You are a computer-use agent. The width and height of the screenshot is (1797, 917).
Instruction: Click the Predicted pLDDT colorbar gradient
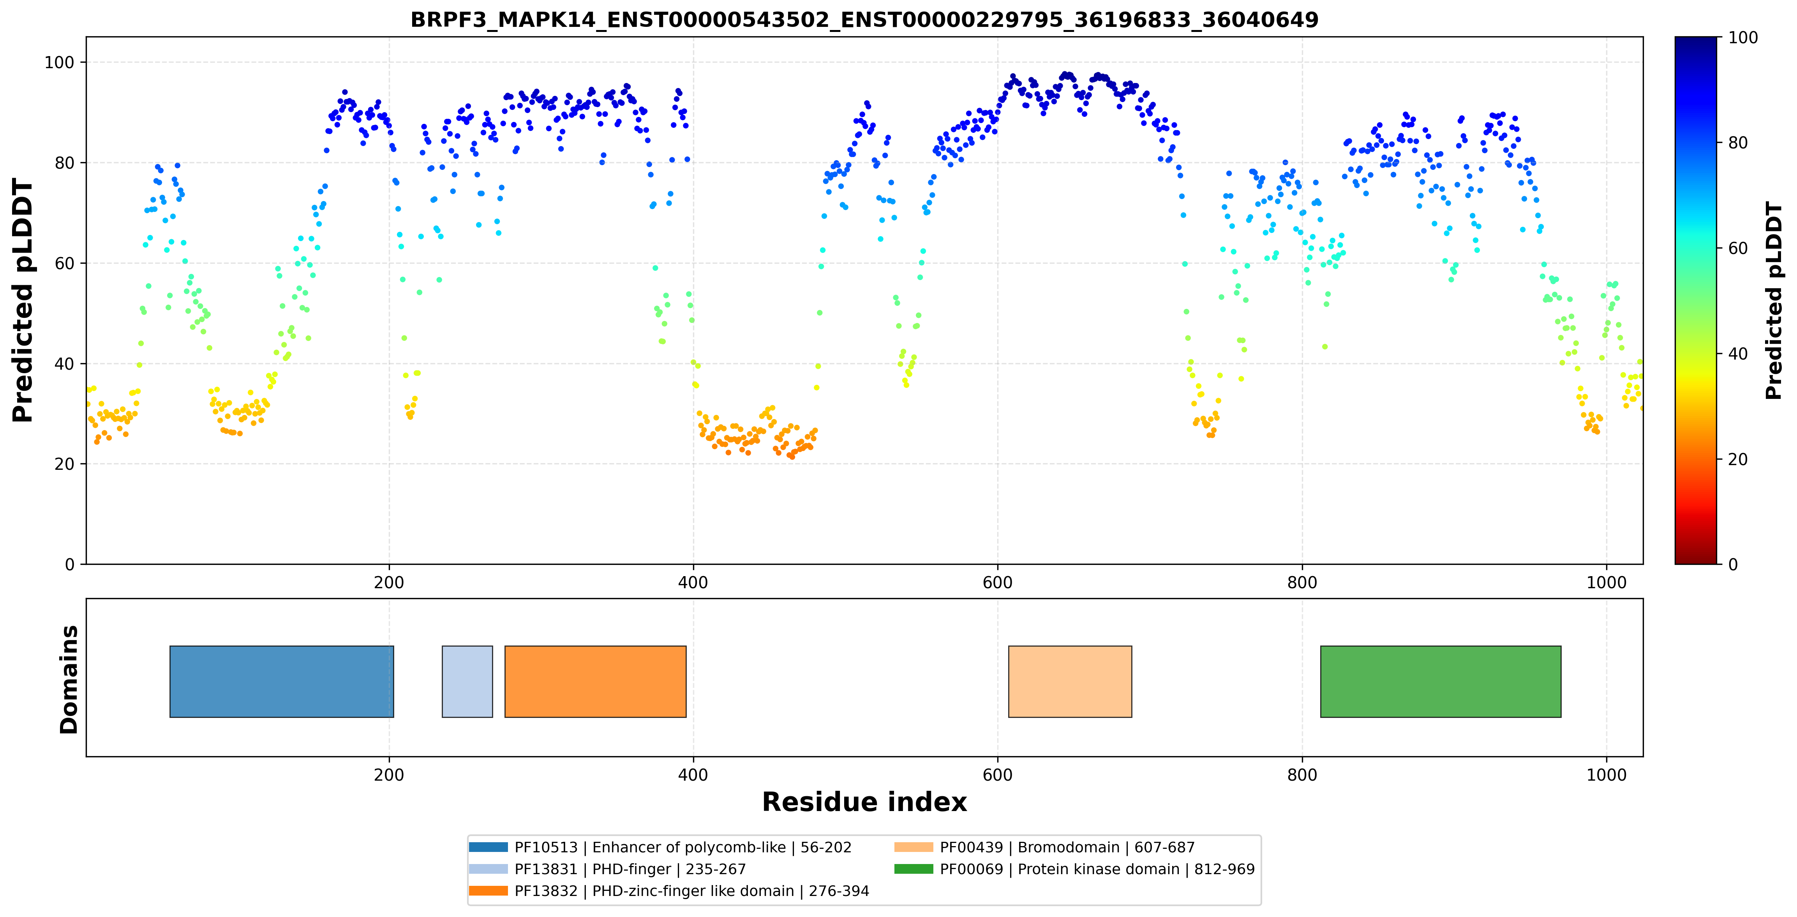pos(1696,301)
